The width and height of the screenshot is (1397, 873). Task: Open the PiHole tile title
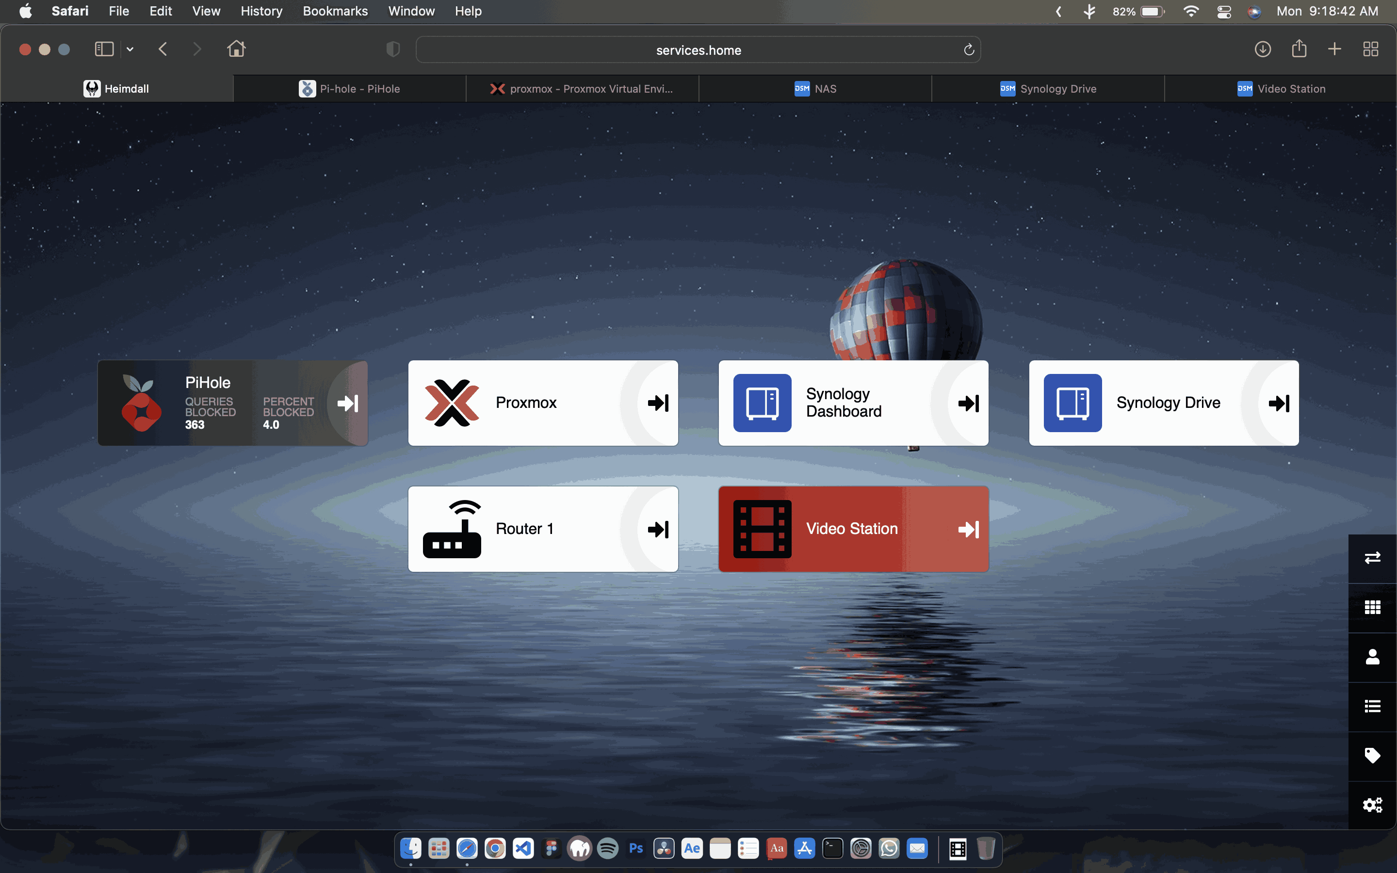(x=208, y=382)
